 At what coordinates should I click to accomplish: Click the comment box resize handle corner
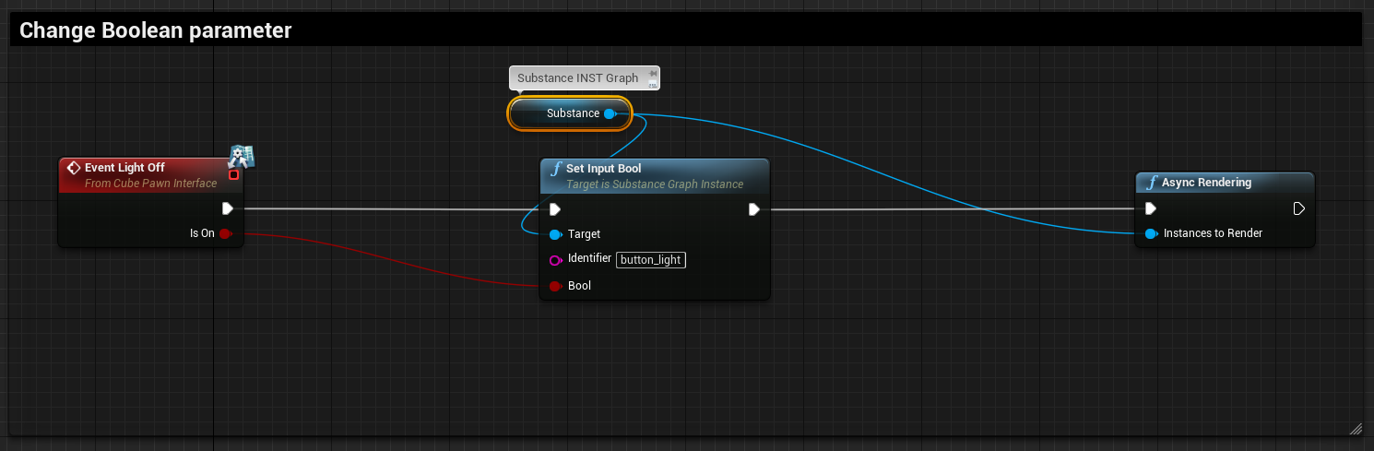pos(1356,428)
